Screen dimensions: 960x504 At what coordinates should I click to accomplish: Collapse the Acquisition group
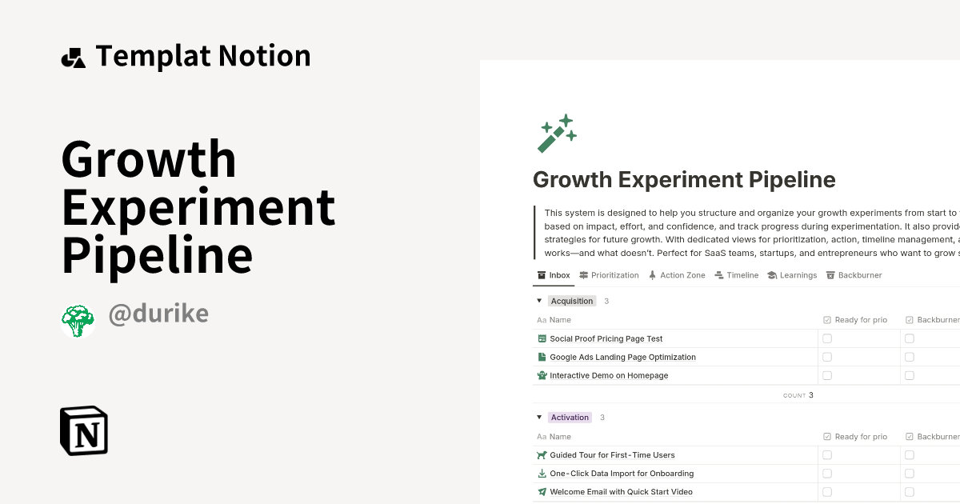point(539,300)
